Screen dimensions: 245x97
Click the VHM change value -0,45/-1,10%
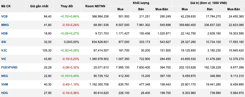(71, 84)
